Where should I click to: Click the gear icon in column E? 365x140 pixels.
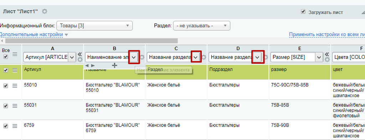tap(327, 60)
